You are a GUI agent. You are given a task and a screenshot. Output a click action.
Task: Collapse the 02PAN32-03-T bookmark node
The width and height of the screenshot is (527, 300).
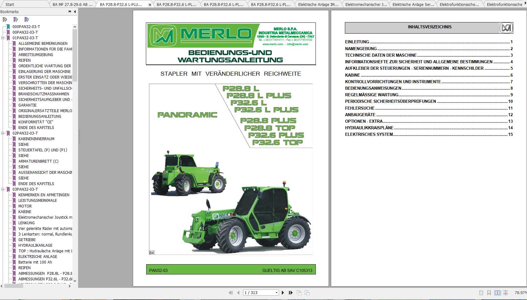[3, 133]
